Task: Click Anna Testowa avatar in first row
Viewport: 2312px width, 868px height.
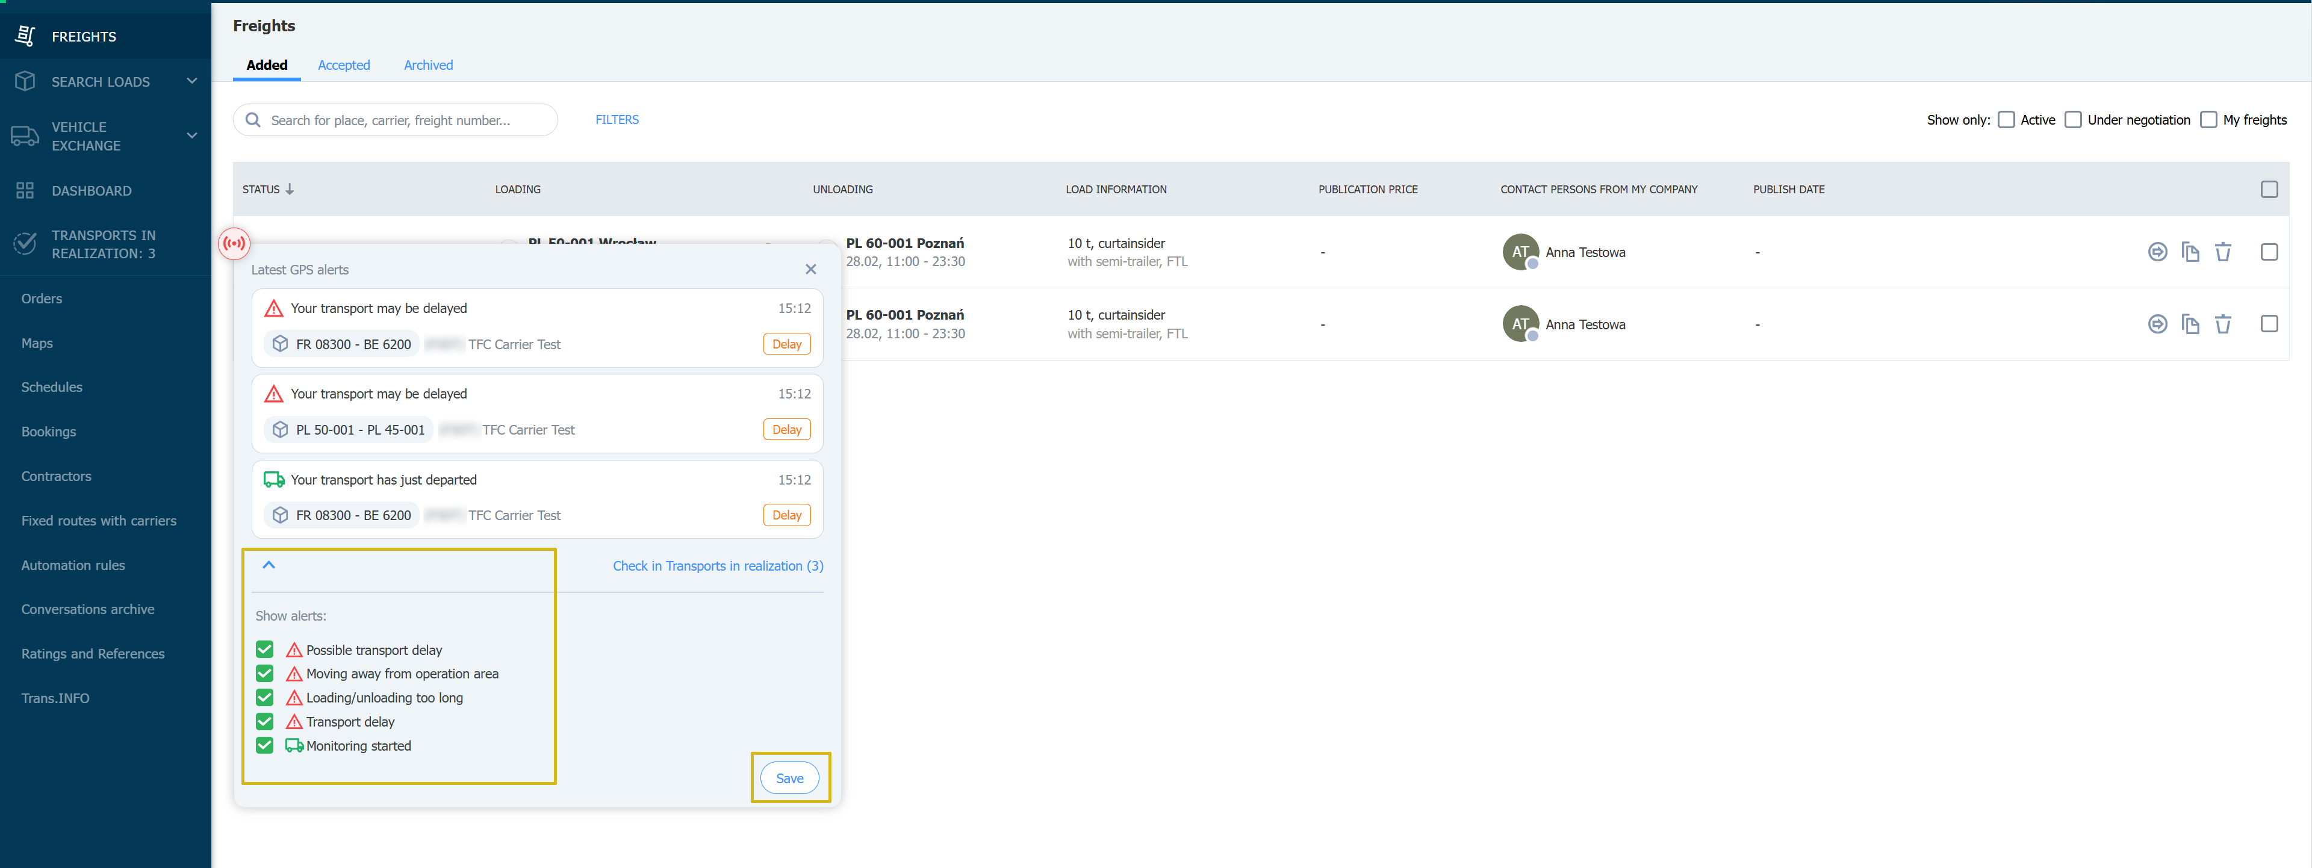Action: pos(1520,252)
